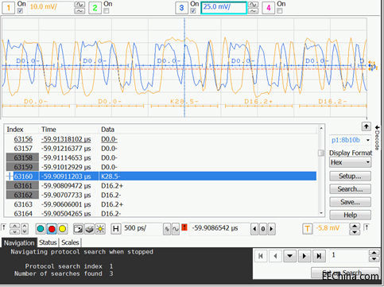Select index 63161 D16.2+ row
Viewport: 384px width, 287px height.
(161, 186)
